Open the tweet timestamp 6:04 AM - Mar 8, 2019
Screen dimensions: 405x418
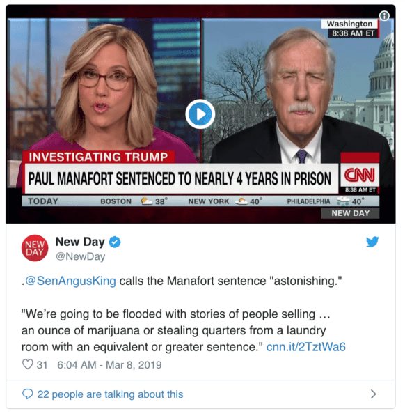coord(109,364)
